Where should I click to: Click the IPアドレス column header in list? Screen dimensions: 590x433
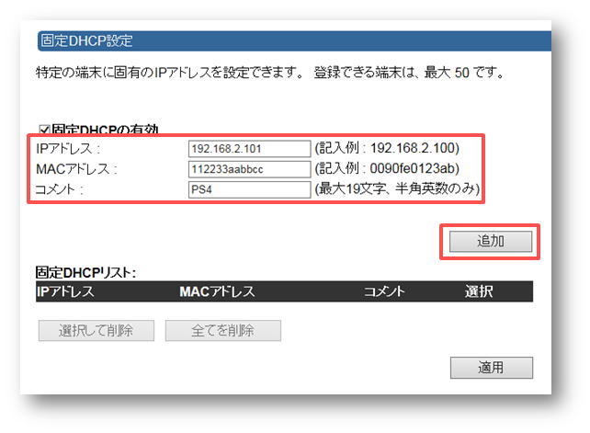pyautogui.click(x=65, y=291)
